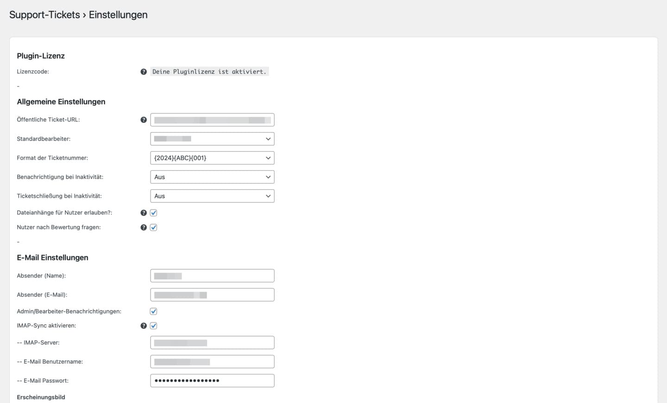Open the Standardbearbeiter dropdown
The image size is (667, 403).
pos(212,139)
